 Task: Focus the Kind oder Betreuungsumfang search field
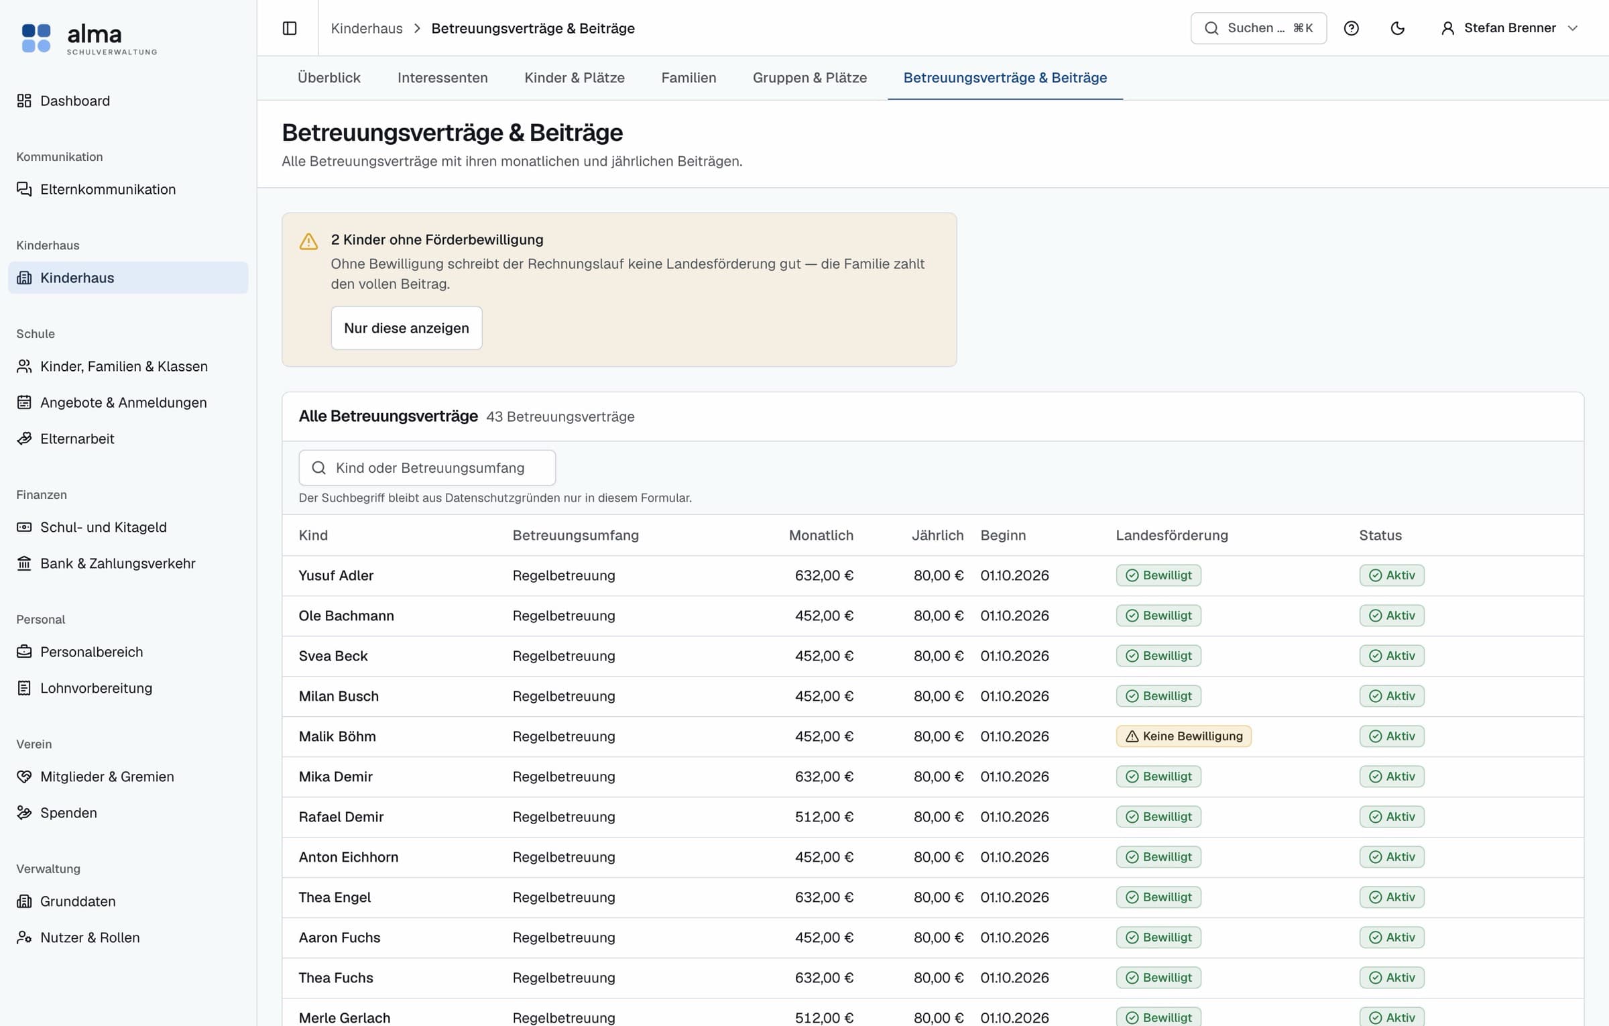point(427,468)
